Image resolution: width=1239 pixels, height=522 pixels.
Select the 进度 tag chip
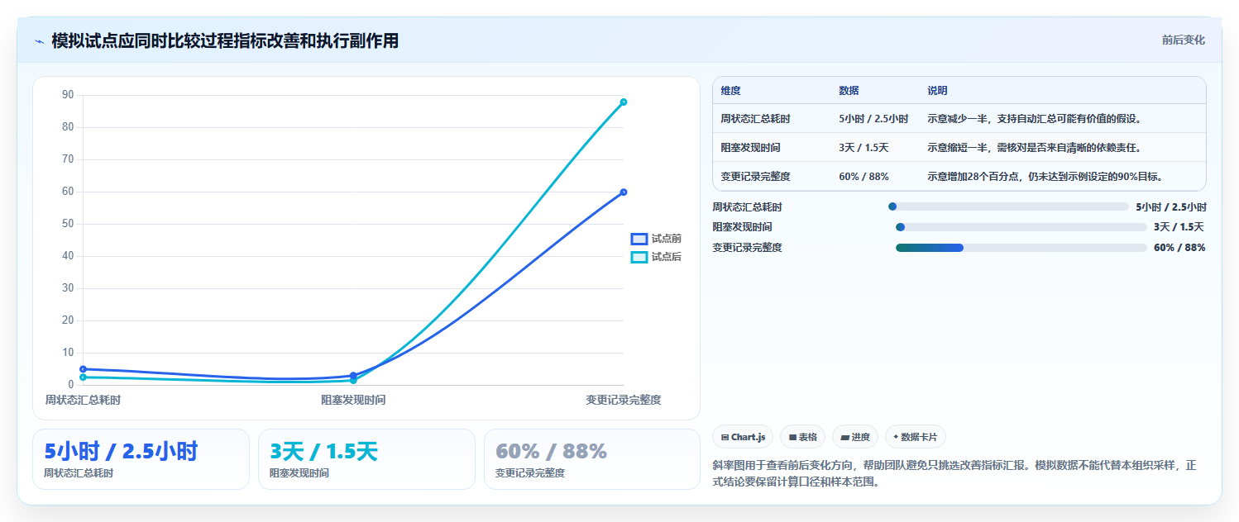(855, 437)
